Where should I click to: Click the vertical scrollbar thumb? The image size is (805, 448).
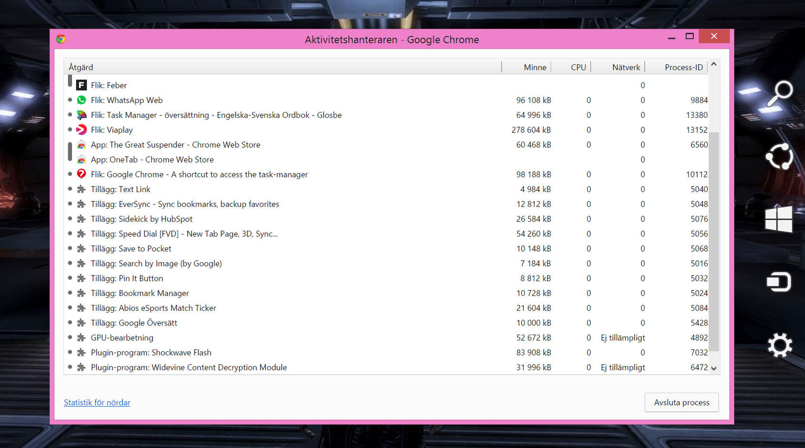point(714,242)
